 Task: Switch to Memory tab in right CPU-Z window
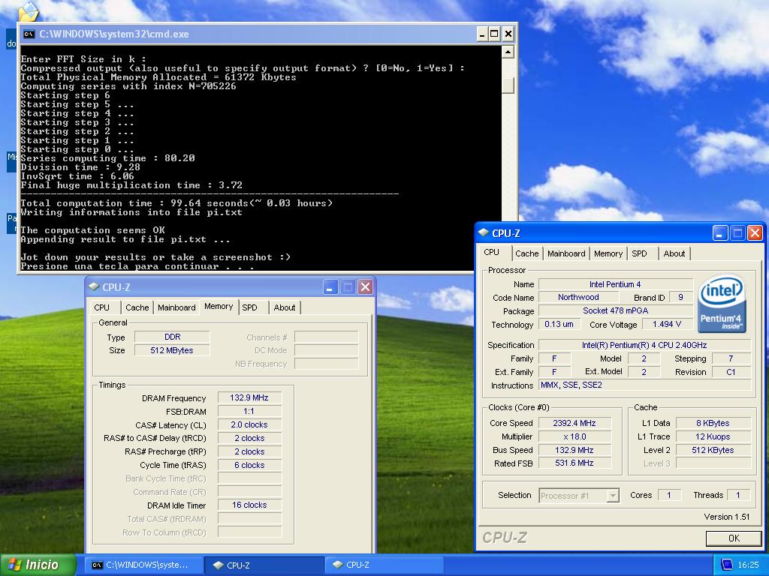coord(608,253)
